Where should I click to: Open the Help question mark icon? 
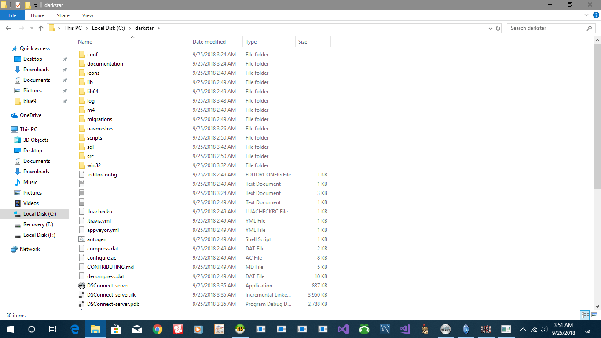(595, 15)
